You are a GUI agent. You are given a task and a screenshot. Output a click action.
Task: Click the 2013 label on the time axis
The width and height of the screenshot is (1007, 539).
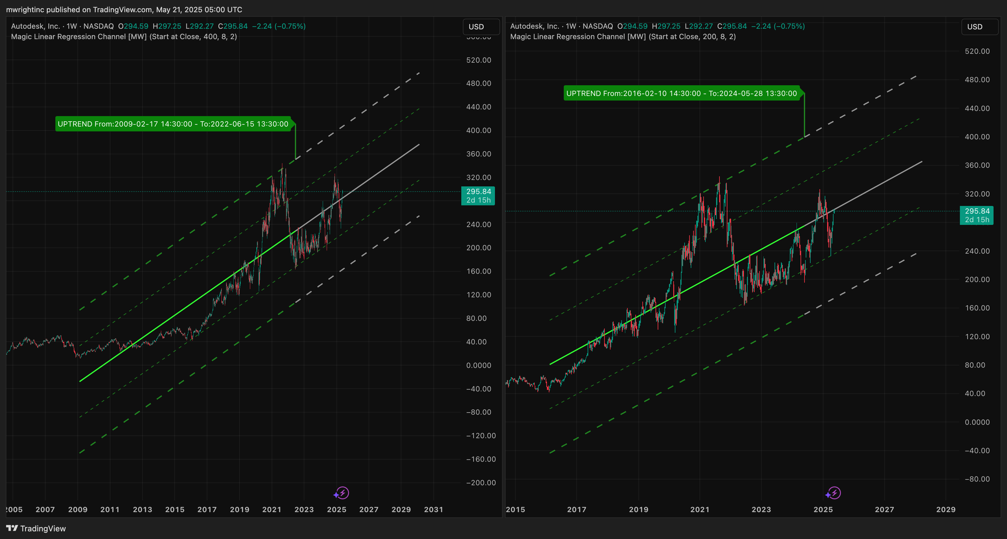(x=142, y=509)
